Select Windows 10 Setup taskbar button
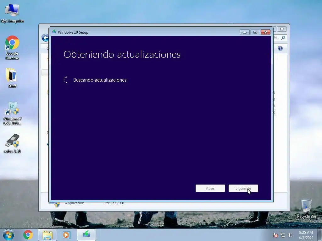322x241 pixels. pyautogui.click(x=86, y=235)
